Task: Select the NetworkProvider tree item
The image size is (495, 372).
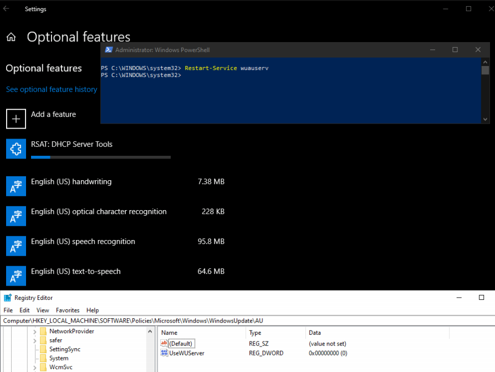Action: coord(72,332)
